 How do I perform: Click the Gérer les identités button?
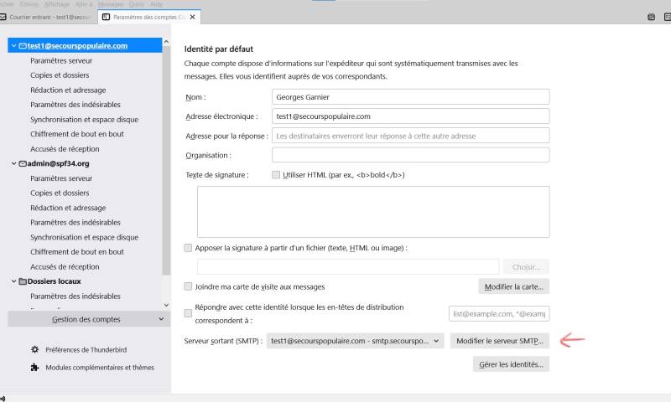pyautogui.click(x=511, y=364)
